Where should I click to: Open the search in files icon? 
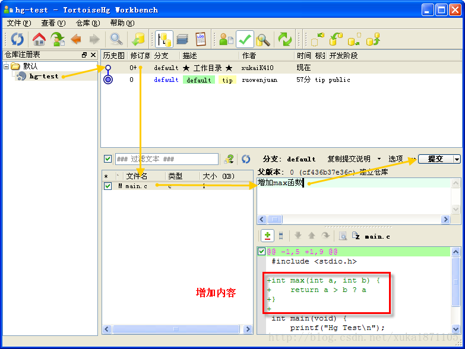pyautogui.click(x=263, y=39)
